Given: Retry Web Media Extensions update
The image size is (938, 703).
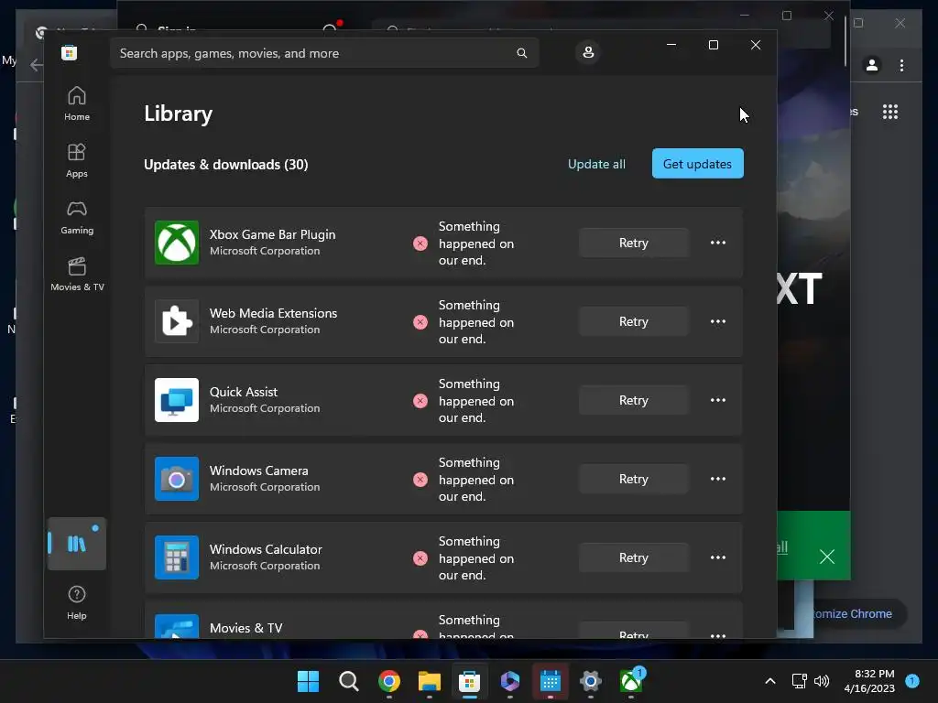Looking at the screenshot, I should click(634, 321).
